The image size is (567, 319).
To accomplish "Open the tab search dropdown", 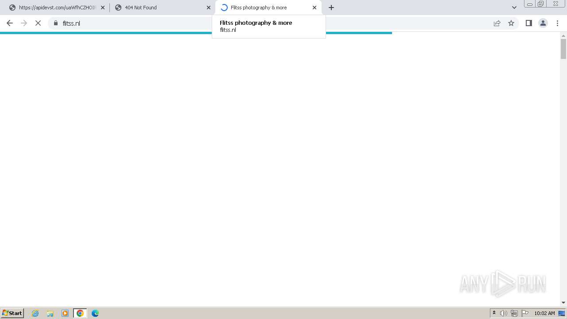I will (x=514, y=8).
